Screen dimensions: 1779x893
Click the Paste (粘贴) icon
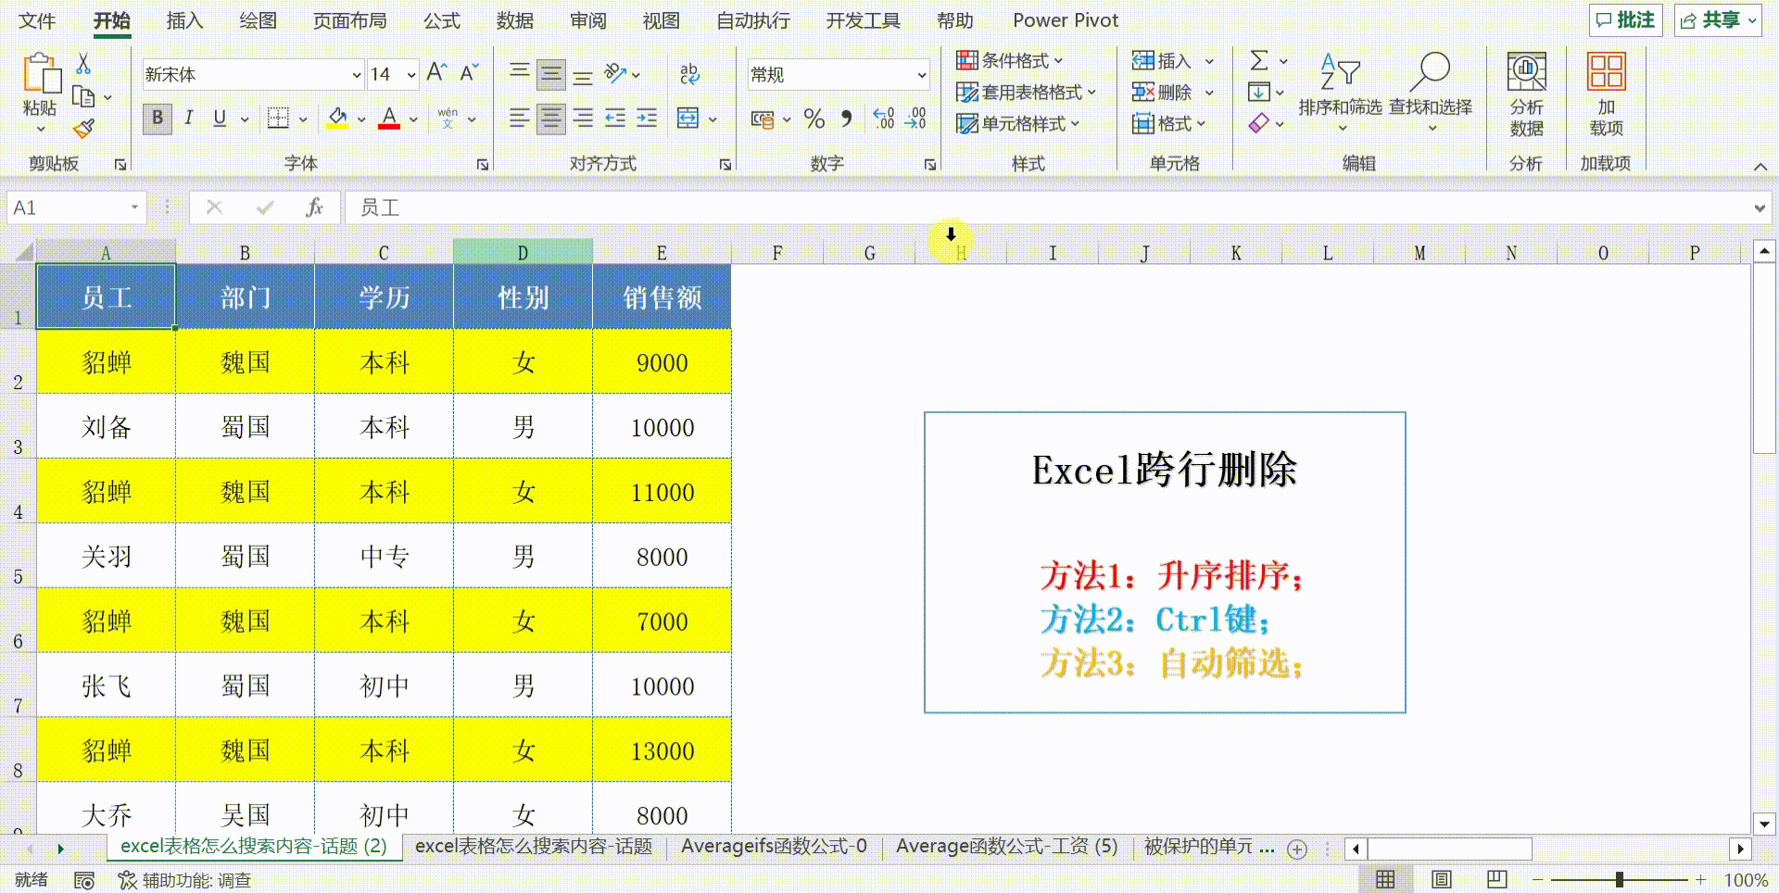[x=41, y=74]
